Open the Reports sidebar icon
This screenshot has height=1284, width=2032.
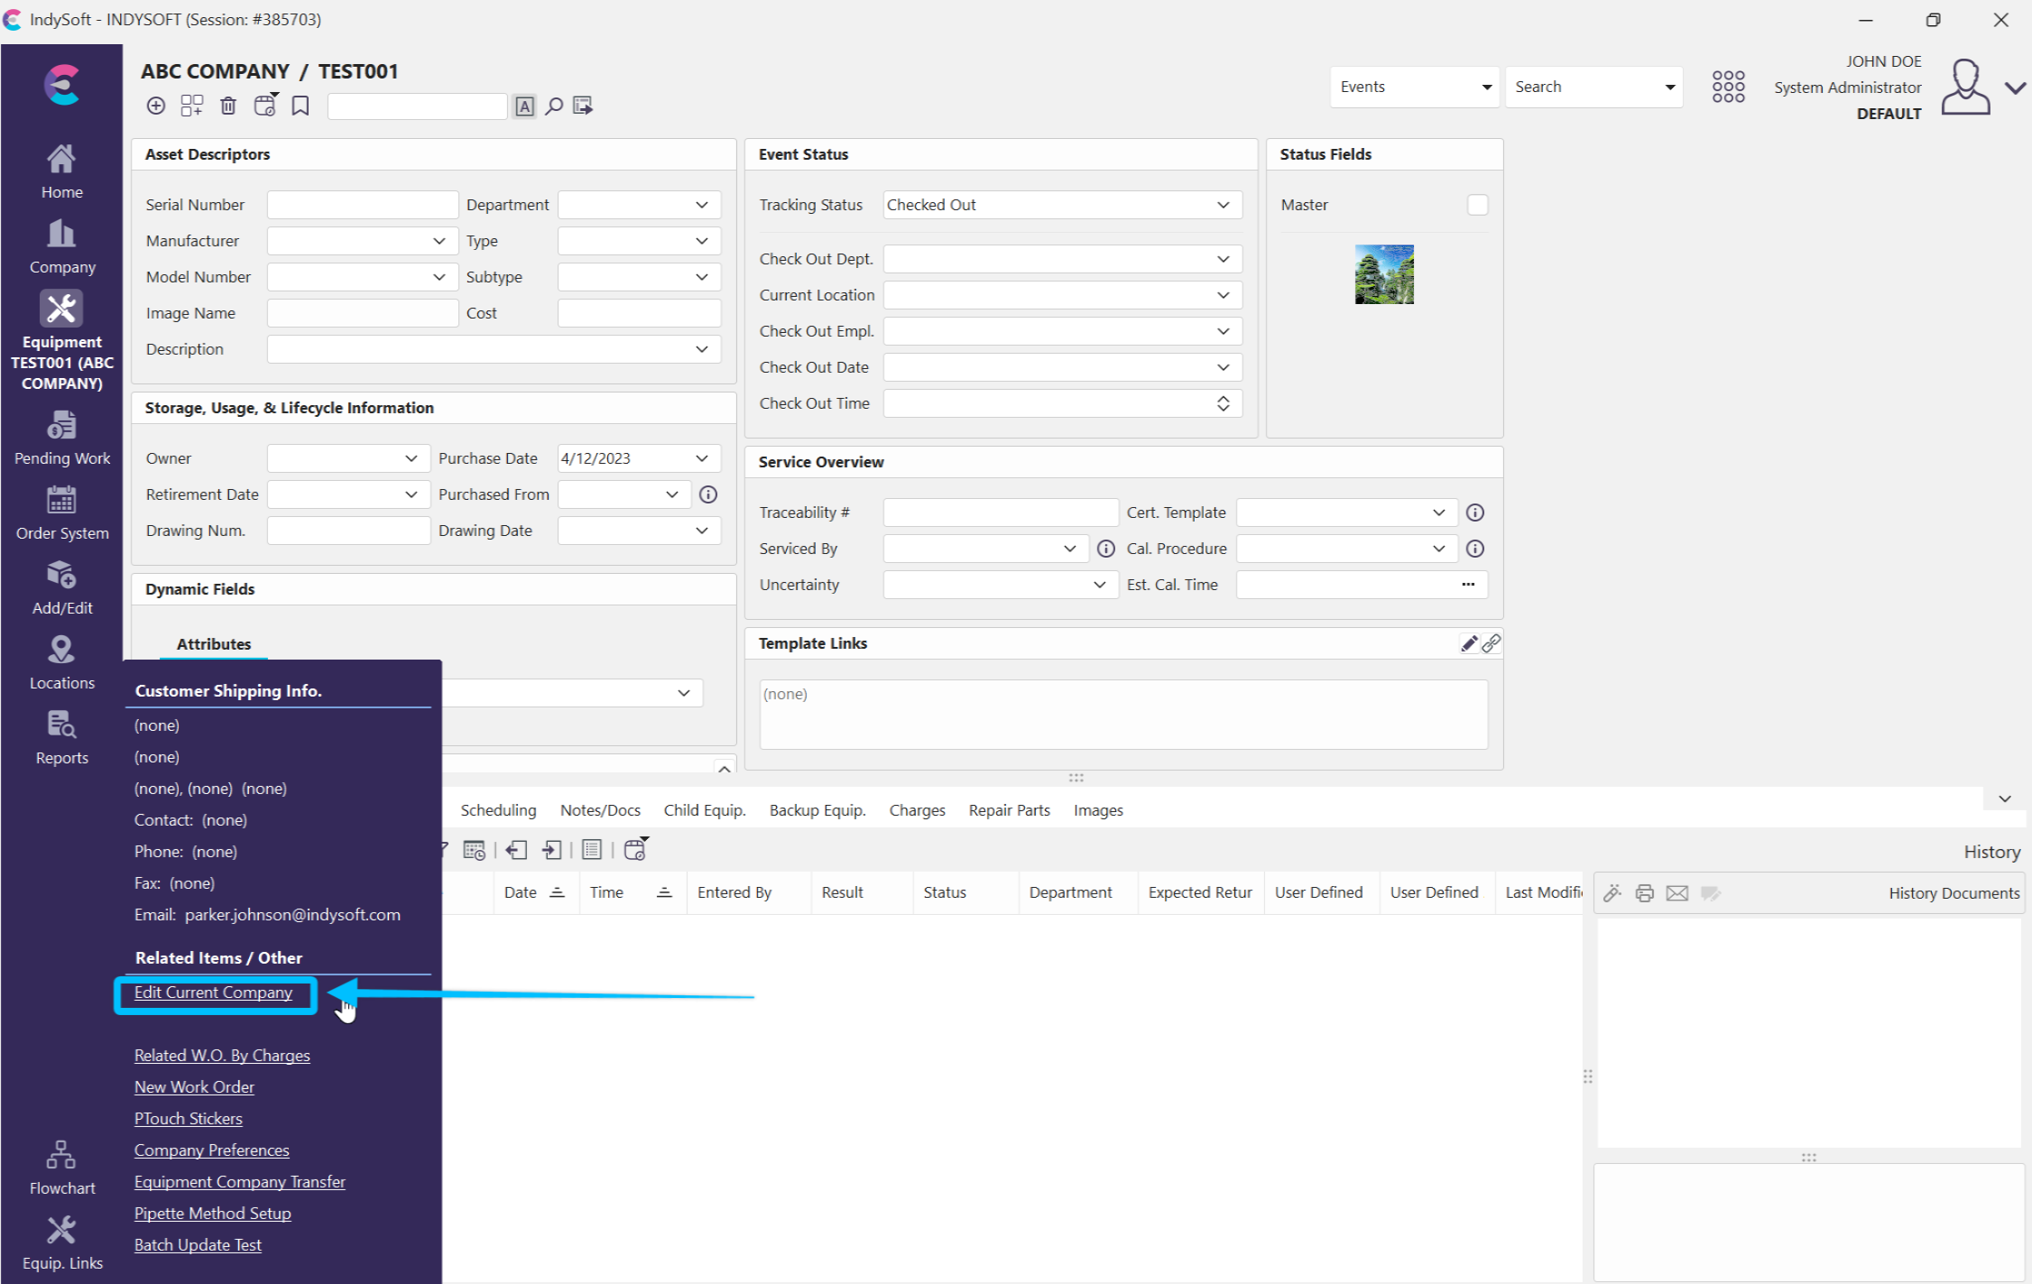point(61,738)
